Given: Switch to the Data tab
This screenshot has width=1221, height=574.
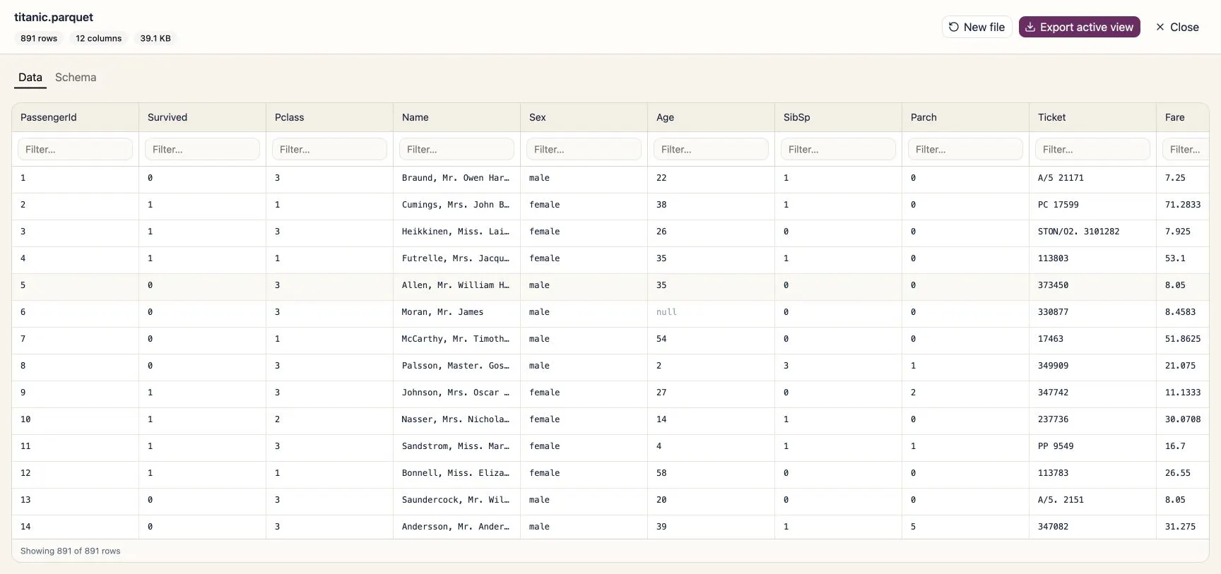Looking at the screenshot, I should [x=30, y=78].
